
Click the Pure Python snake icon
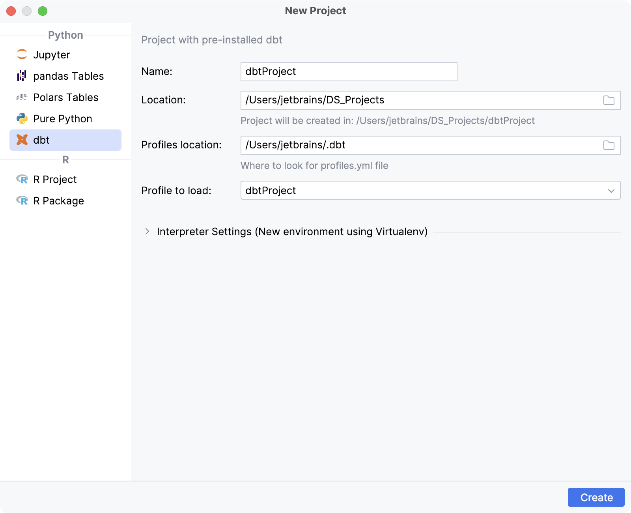(22, 118)
